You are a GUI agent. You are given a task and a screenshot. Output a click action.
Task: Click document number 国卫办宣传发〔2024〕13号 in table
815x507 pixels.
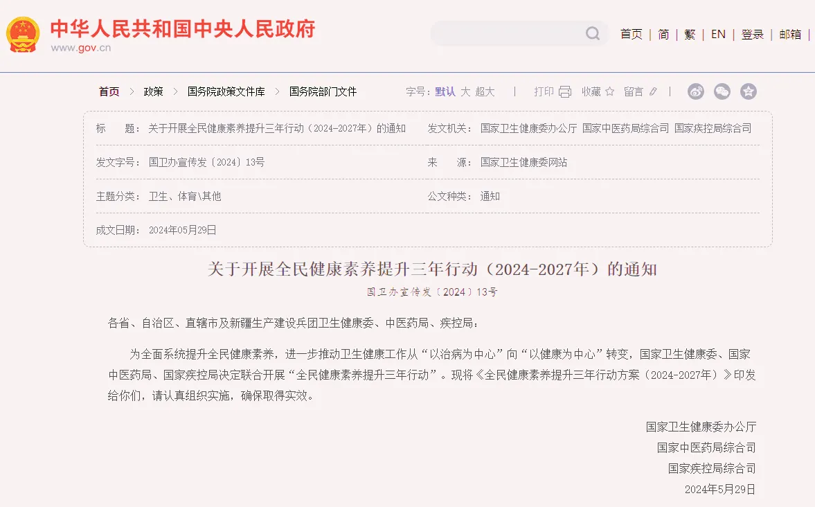pyautogui.click(x=206, y=162)
